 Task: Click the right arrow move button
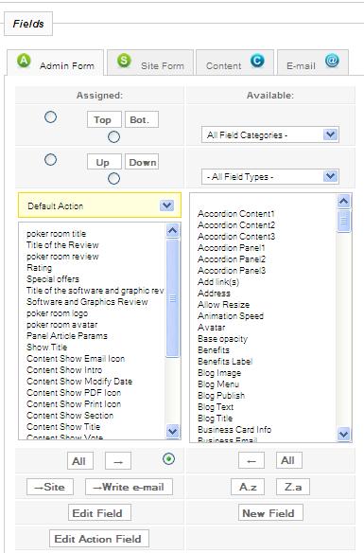[x=118, y=461]
